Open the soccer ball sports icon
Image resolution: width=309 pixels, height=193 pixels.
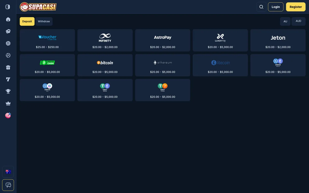point(8,55)
